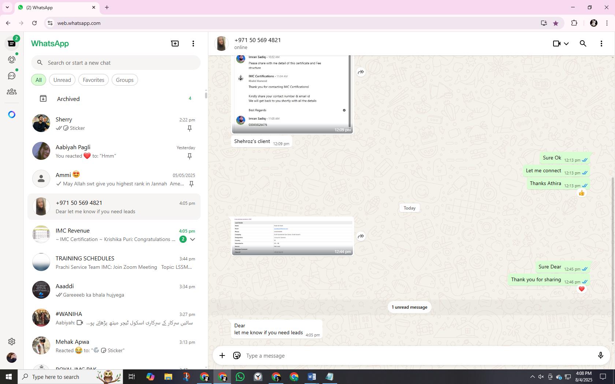Open the #WANIHA group chat

pos(114,318)
